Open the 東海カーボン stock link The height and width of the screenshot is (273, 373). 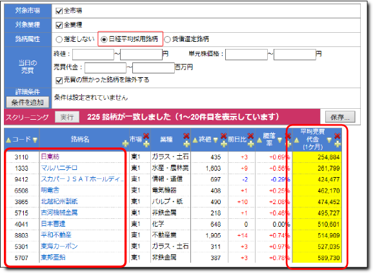pyautogui.click(x=59, y=246)
